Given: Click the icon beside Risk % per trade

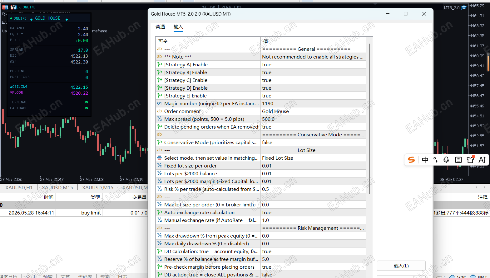Looking at the screenshot, I should coord(160,189).
